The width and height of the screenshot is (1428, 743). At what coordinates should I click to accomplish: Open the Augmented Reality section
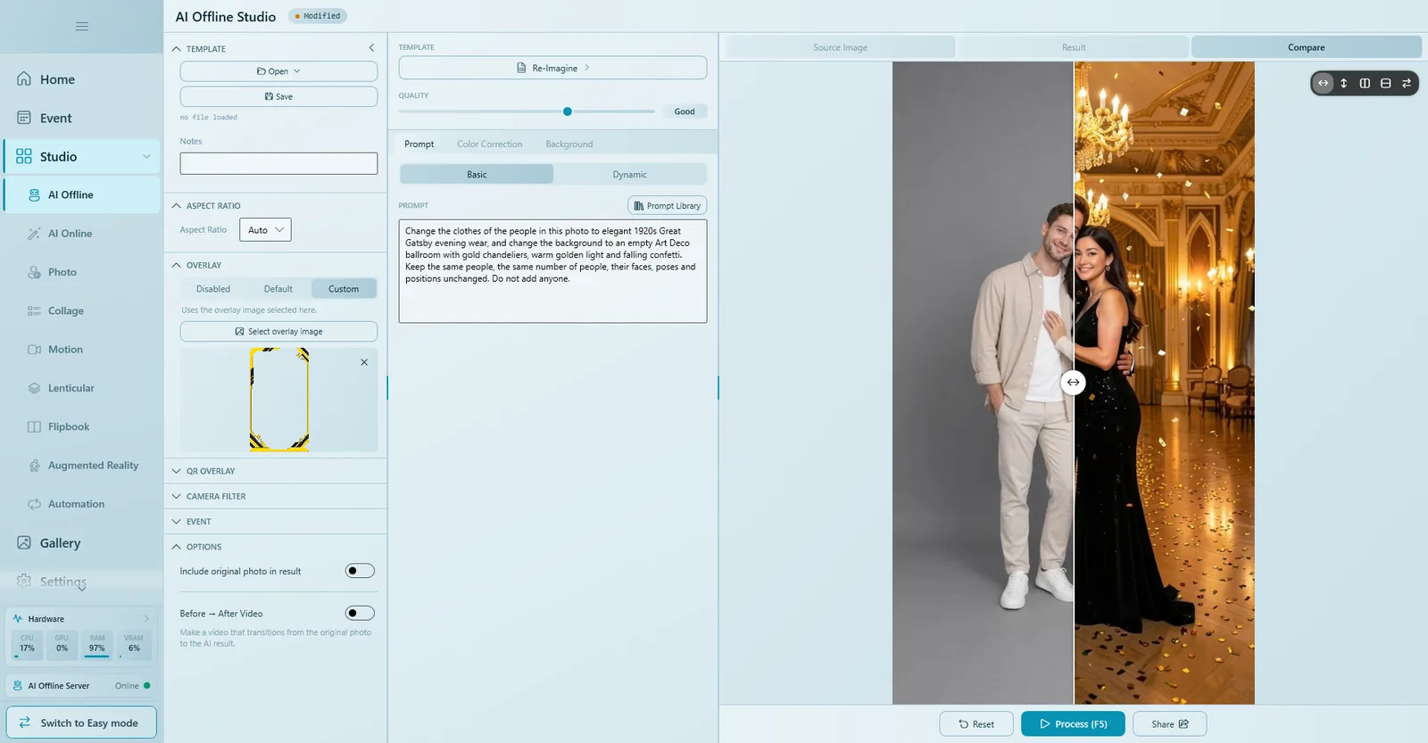82,466
